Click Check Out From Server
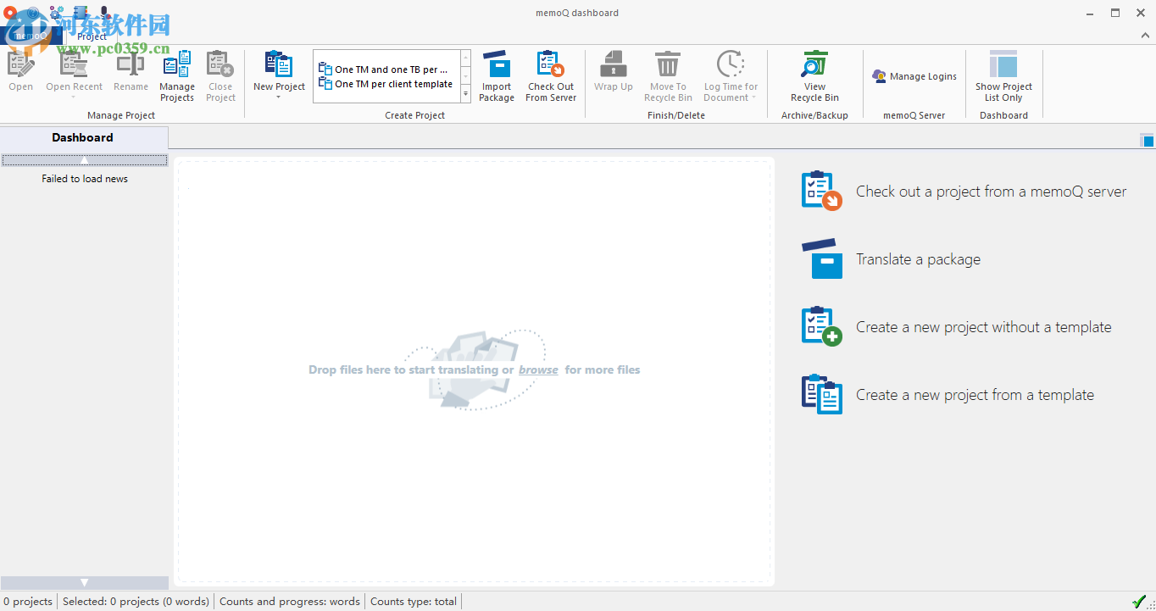This screenshot has height=611, width=1156. coord(550,76)
